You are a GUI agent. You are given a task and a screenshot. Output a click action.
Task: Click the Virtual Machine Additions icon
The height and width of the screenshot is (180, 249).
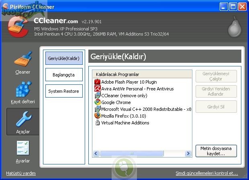pos(97,122)
